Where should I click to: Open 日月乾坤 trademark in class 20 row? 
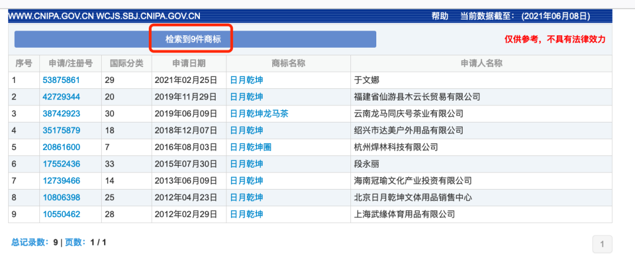point(246,97)
